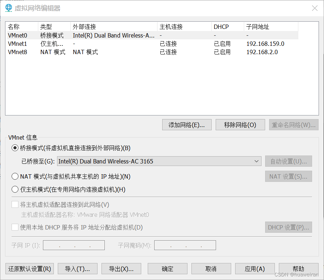Viewport: 324px width, 280px height.
Task: Click 还原默认设置(R) button
Action: click(x=30, y=269)
